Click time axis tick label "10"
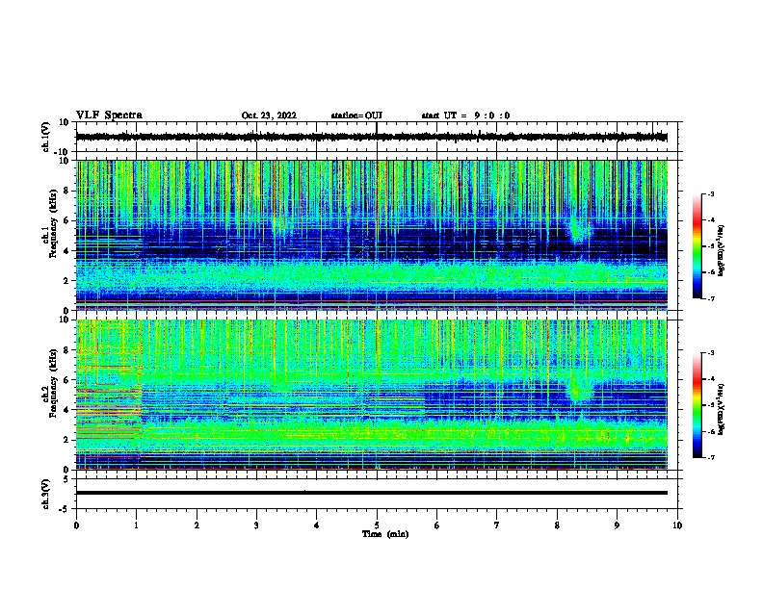763x589 pixels. pos(677,525)
